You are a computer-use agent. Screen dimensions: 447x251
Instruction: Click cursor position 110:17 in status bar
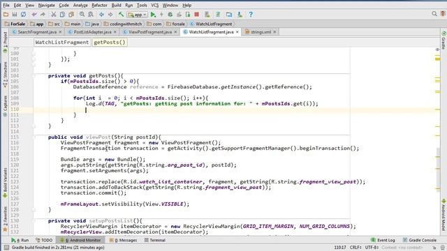click(340, 248)
